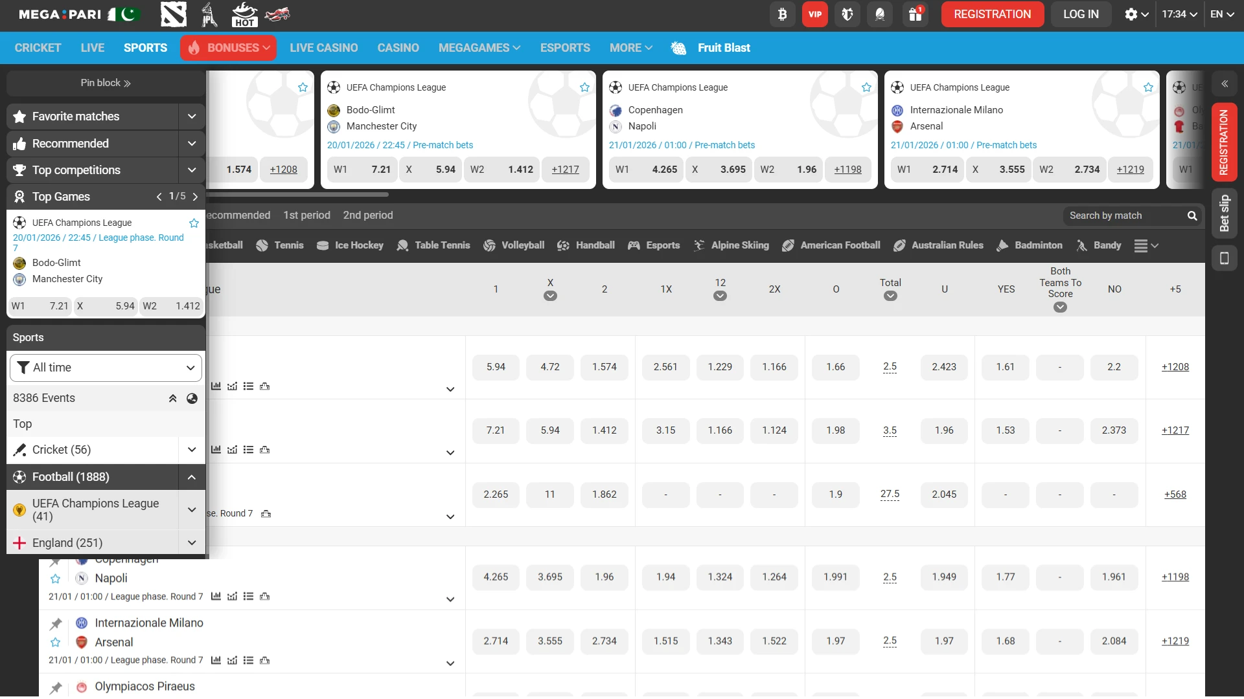Select the American Football sport icon

point(788,245)
